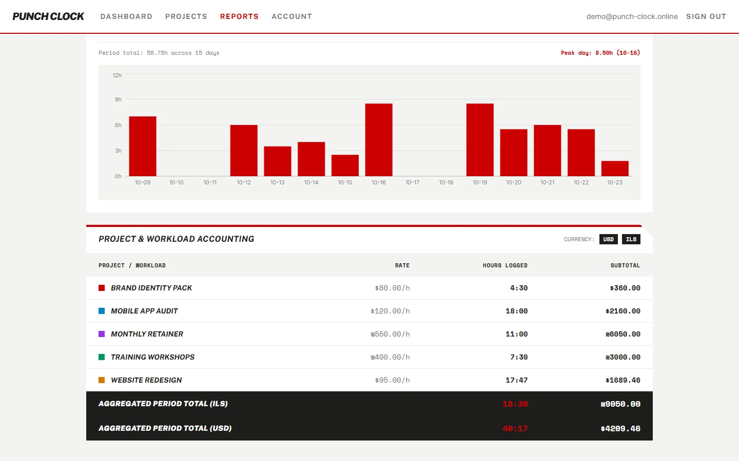739x461 pixels.
Task: Click the Subtotal column header
Action: pos(625,265)
